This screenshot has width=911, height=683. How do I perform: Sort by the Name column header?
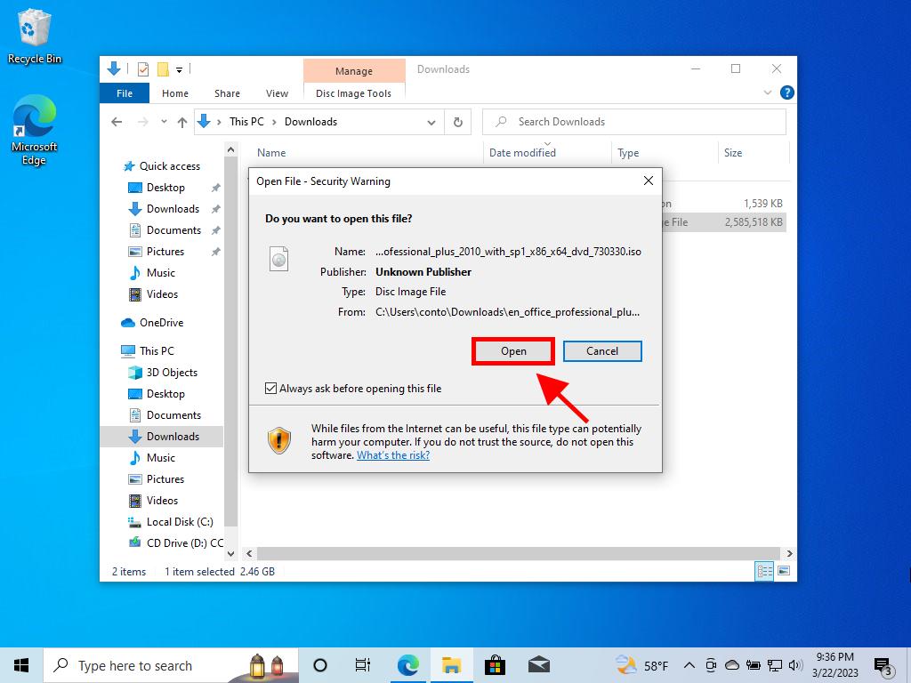[271, 153]
